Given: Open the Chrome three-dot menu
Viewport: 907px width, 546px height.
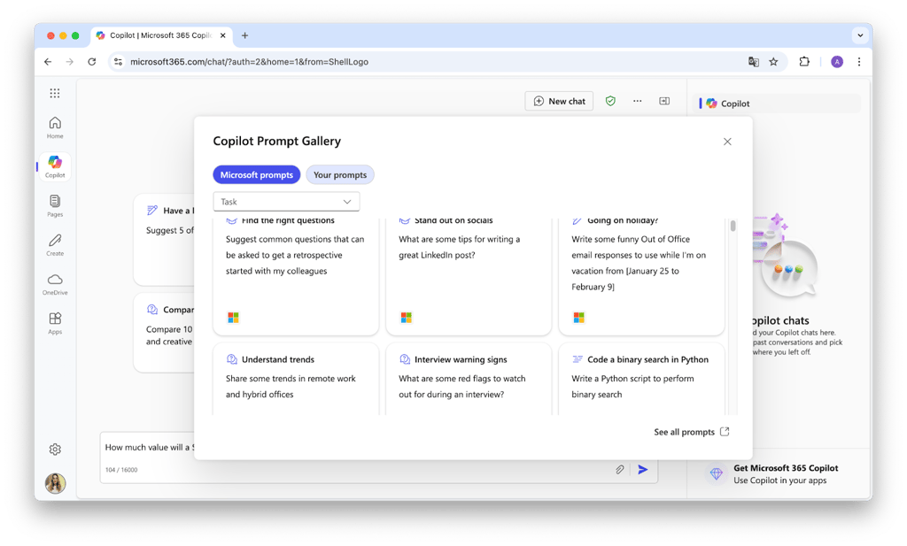Looking at the screenshot, I should point(859,62).
